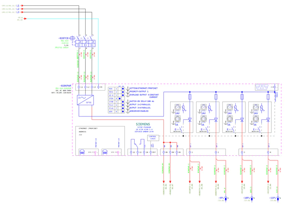Toggle DIP switch 4 STDA row
This screenshot has width=301, height=205.
[120, 99]
